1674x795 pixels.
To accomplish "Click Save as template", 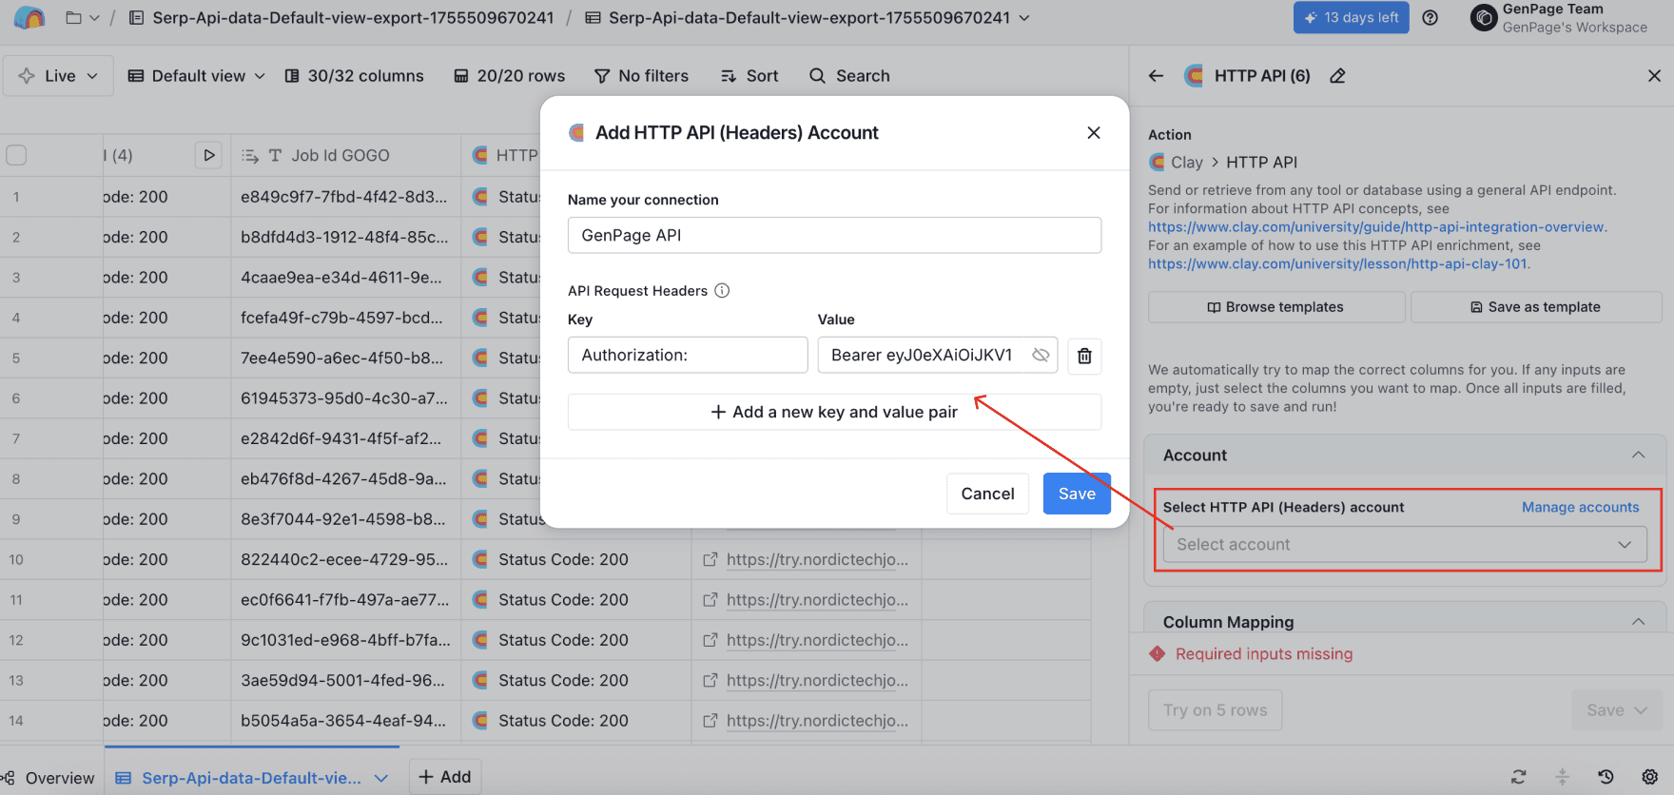I will 1535,307.
